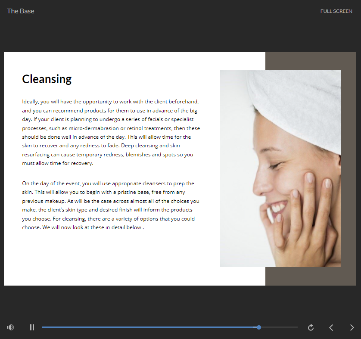Click the blue seekbar handle
This screenshot has height=339, width=361.
(259, 327)
